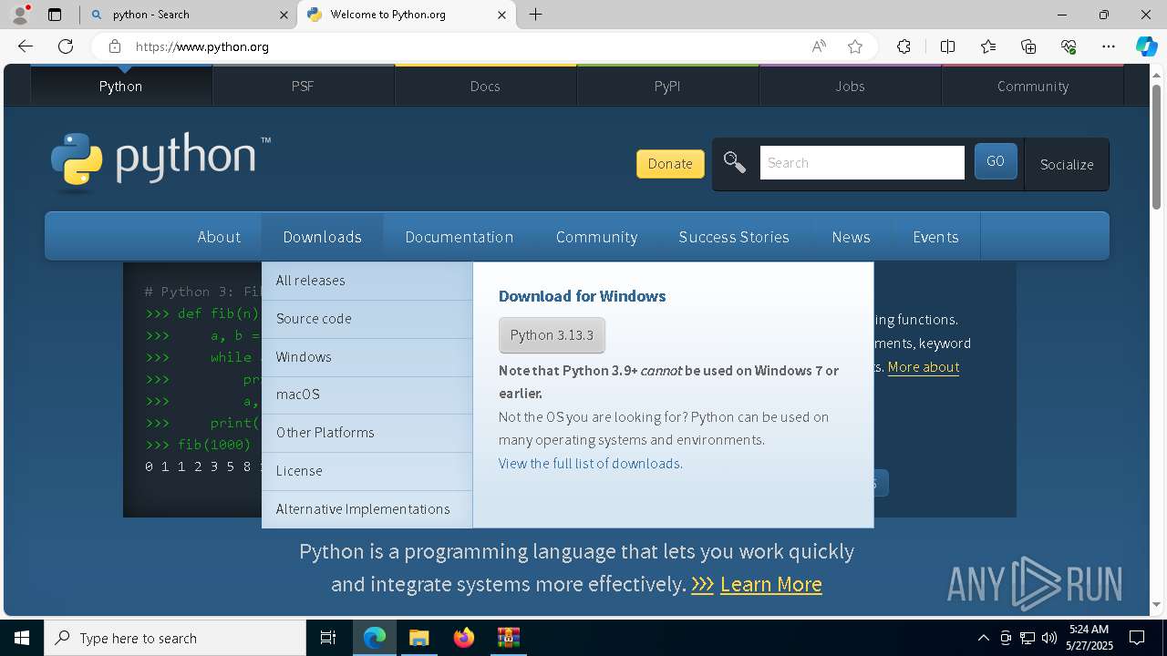The height and width of the screenshot is (656, 1167).
Task: Open a new tab with plus icon
Action: point(536,15)
